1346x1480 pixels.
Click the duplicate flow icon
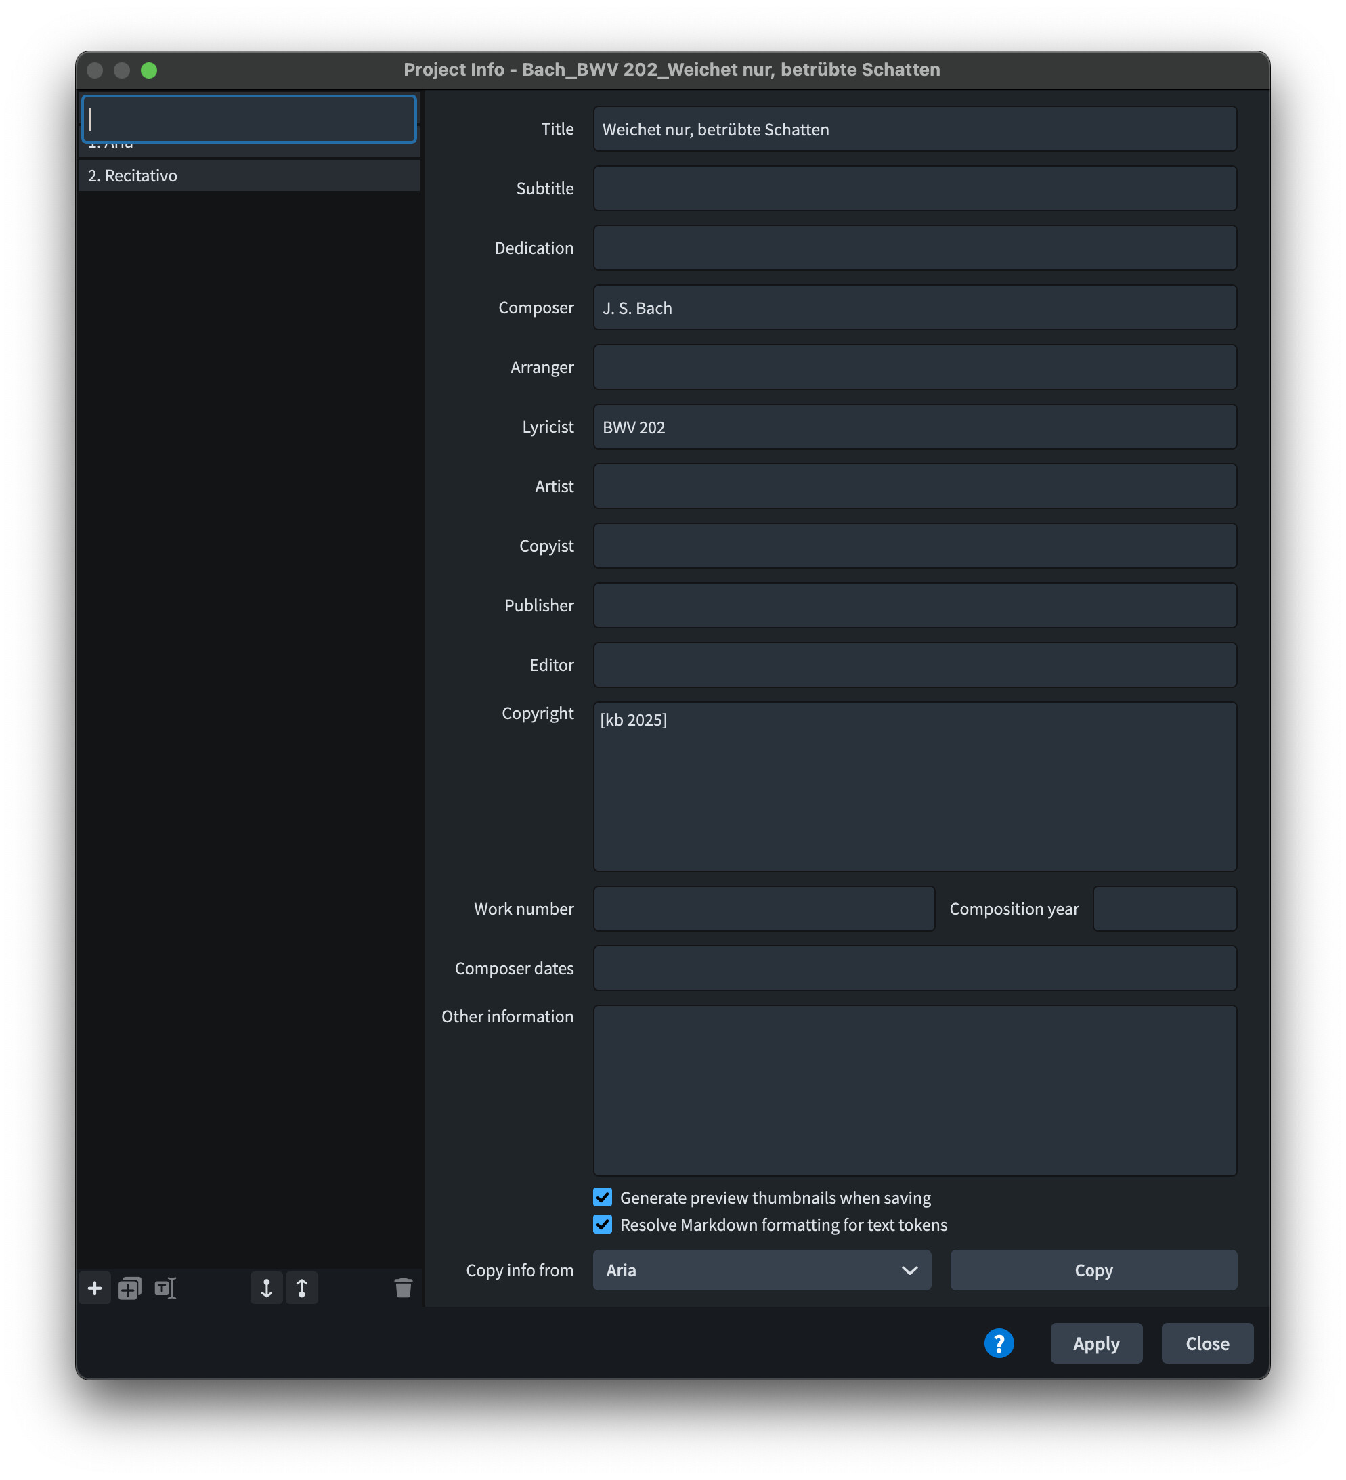[x=130, y=1288]
